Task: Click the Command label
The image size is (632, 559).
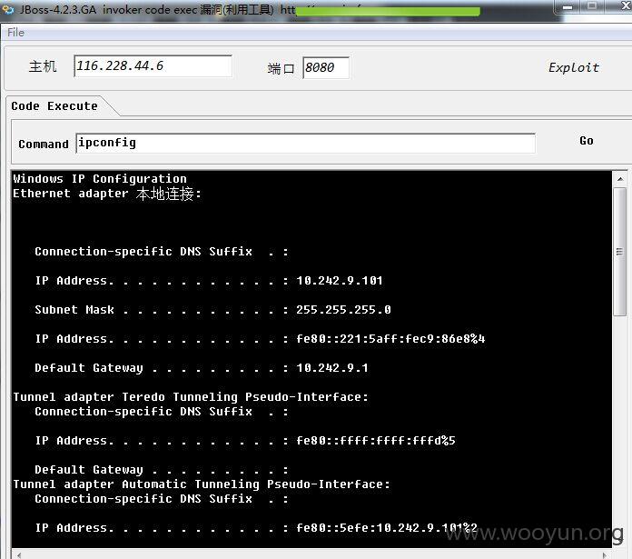Action: coord(44,144)
